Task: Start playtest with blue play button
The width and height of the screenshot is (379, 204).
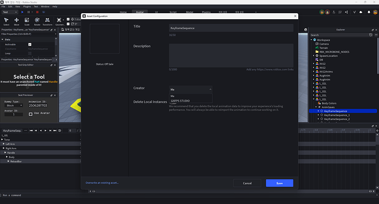Action: [22, 12]
